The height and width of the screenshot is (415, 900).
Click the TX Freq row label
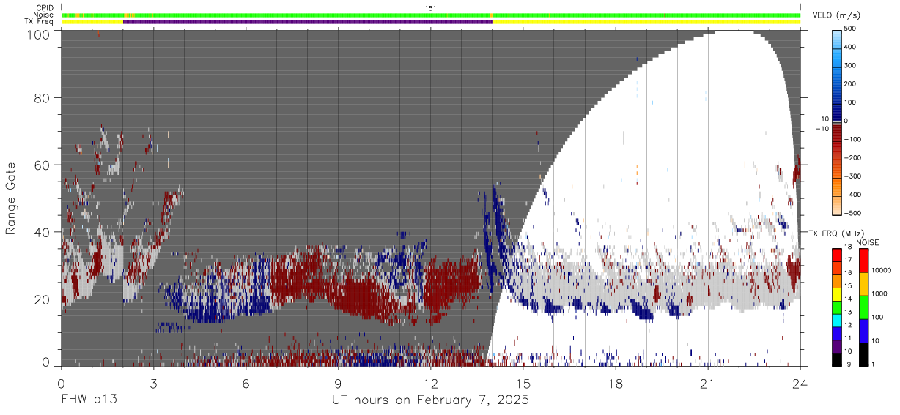click(x=39, y=21)
